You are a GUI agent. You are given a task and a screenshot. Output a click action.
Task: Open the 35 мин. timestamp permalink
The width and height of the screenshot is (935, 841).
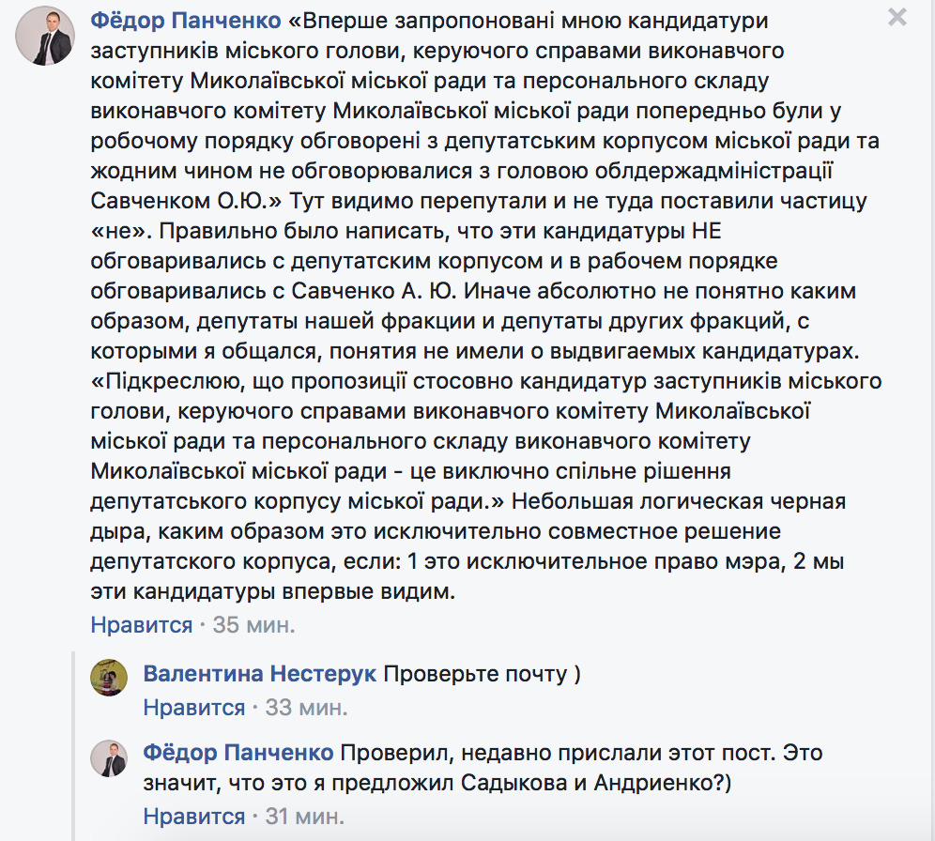pyautogui.click(x=253, y=625)
